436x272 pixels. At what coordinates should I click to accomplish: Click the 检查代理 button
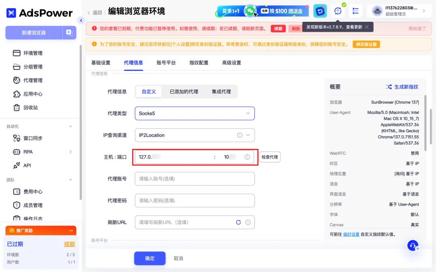pos(269,157)
